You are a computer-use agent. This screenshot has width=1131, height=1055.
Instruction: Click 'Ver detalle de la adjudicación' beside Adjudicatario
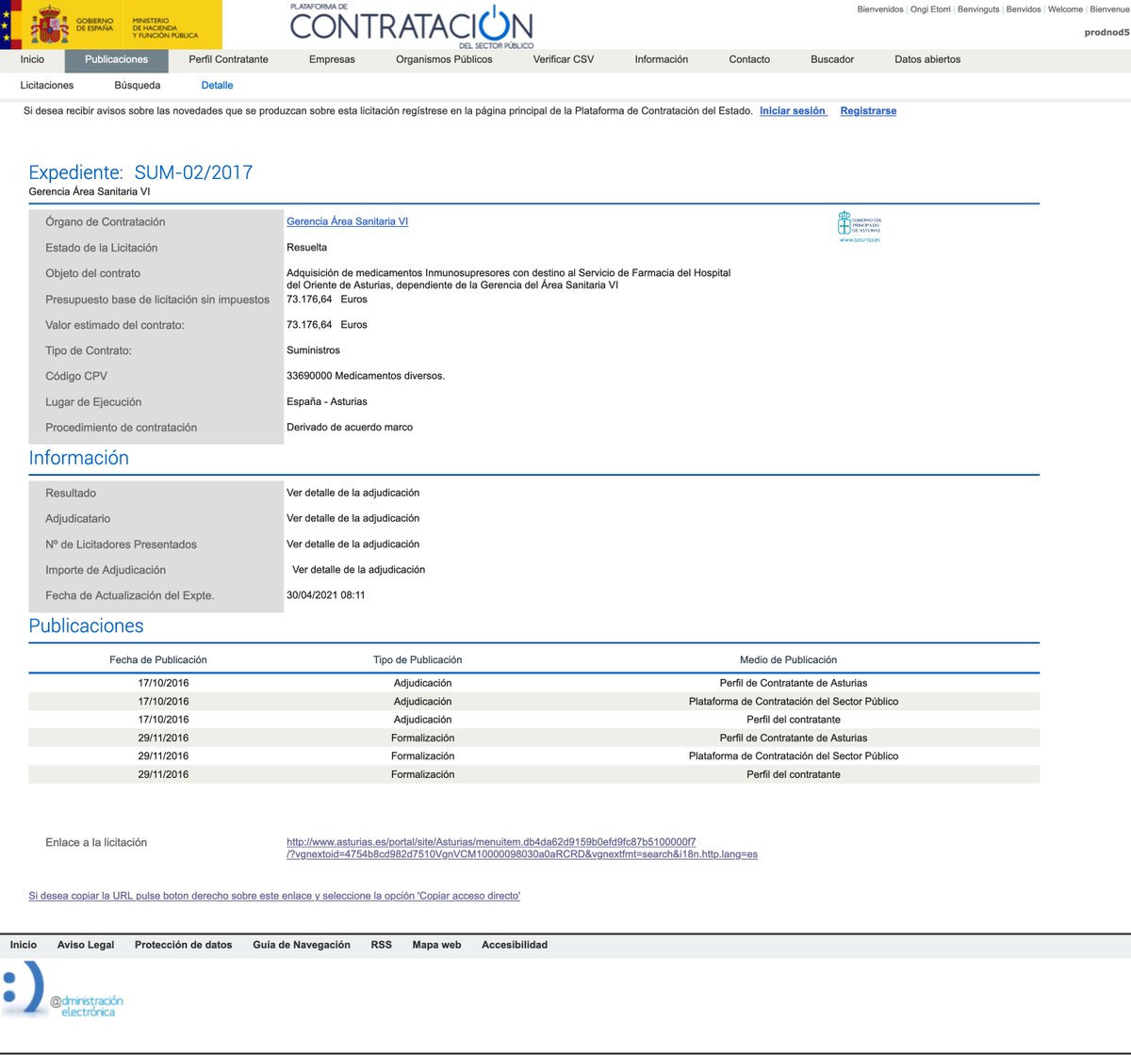(x=353, y=518)
